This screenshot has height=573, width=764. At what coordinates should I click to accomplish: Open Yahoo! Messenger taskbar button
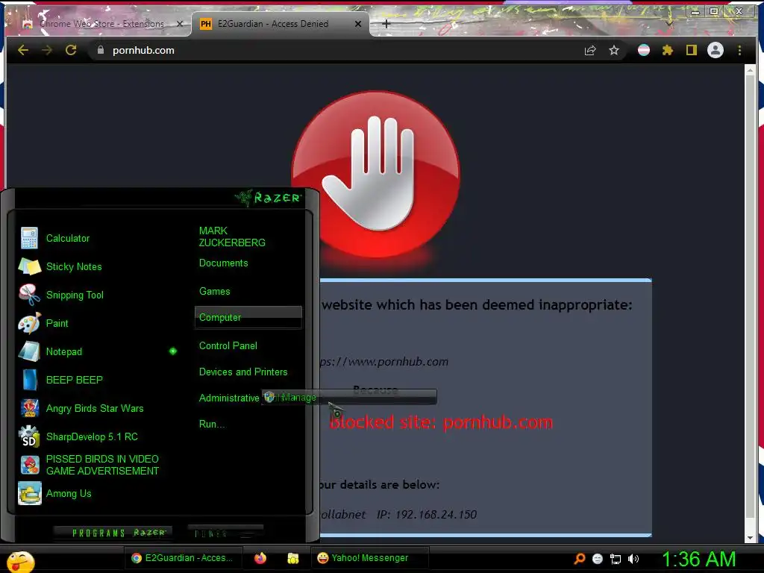(369, 558)
